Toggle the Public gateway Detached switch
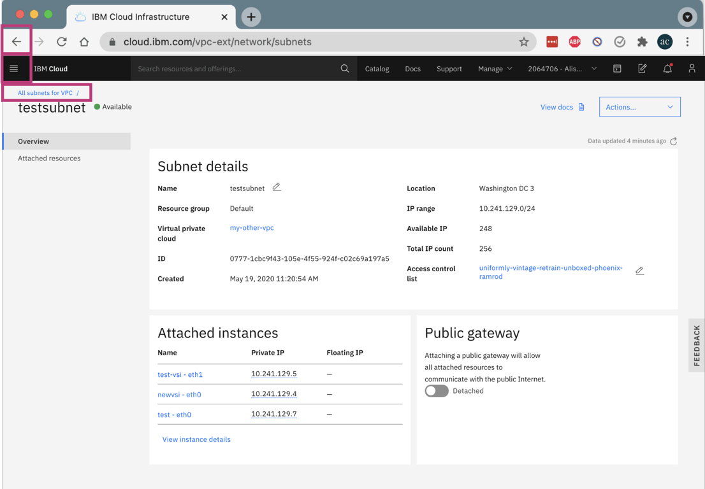 437,391
